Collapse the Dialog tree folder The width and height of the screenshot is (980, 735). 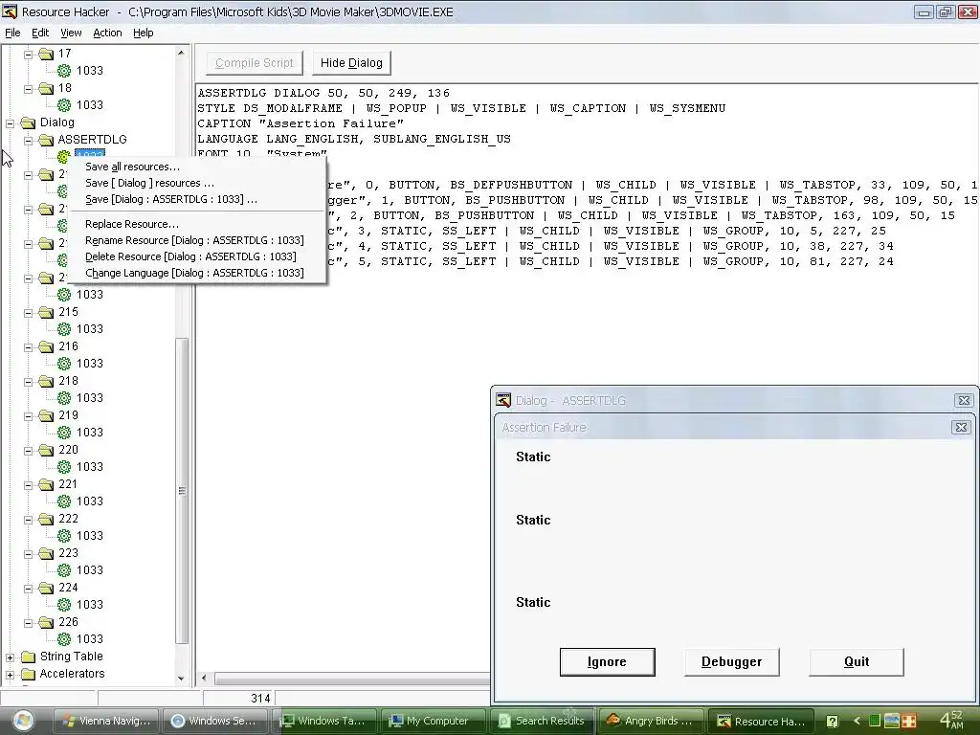(10, 123)
